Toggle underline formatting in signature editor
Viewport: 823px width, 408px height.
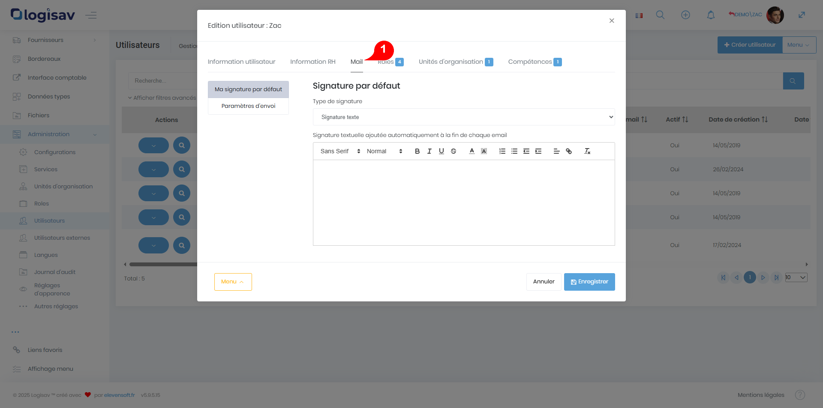tap(441, 151)
